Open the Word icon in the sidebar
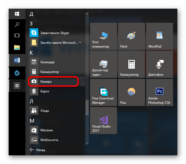Screen dimensions: 186x164 (x=17, y=60)
